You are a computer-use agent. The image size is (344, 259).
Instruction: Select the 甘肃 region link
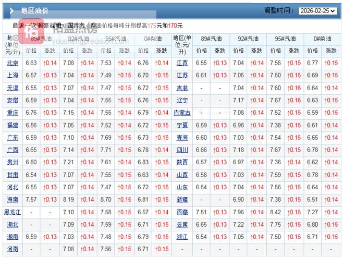coord(13,175)
